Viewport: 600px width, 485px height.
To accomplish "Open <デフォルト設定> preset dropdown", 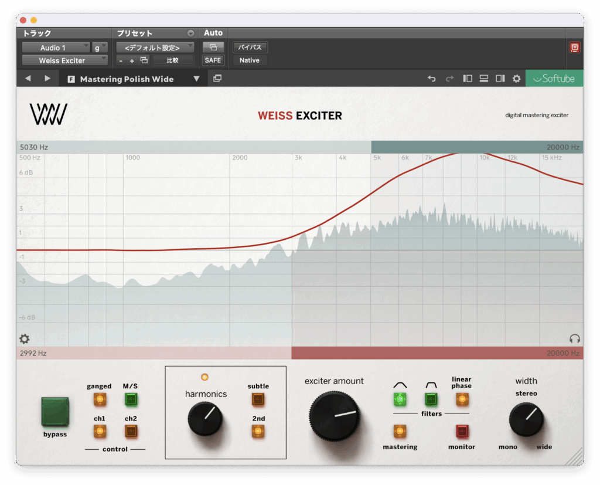I will coord(155,48).
